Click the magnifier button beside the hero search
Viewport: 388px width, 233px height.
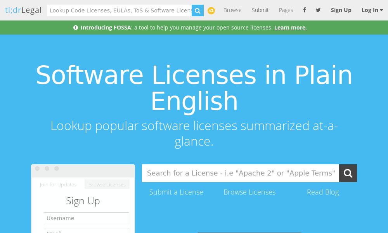pos(348,173)
